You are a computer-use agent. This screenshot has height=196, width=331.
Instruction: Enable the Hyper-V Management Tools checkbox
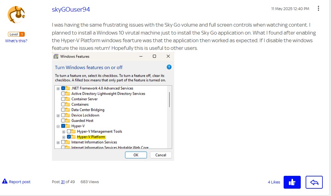(x=69, y=131)
